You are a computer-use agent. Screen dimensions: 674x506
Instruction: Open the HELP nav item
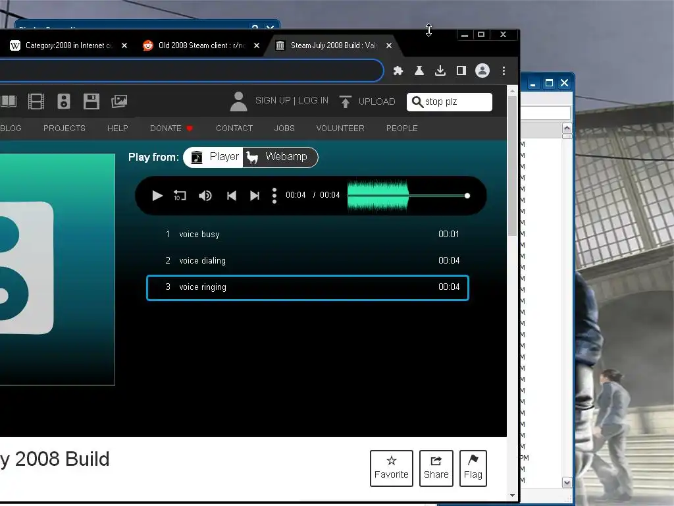(x=117, y=128)
